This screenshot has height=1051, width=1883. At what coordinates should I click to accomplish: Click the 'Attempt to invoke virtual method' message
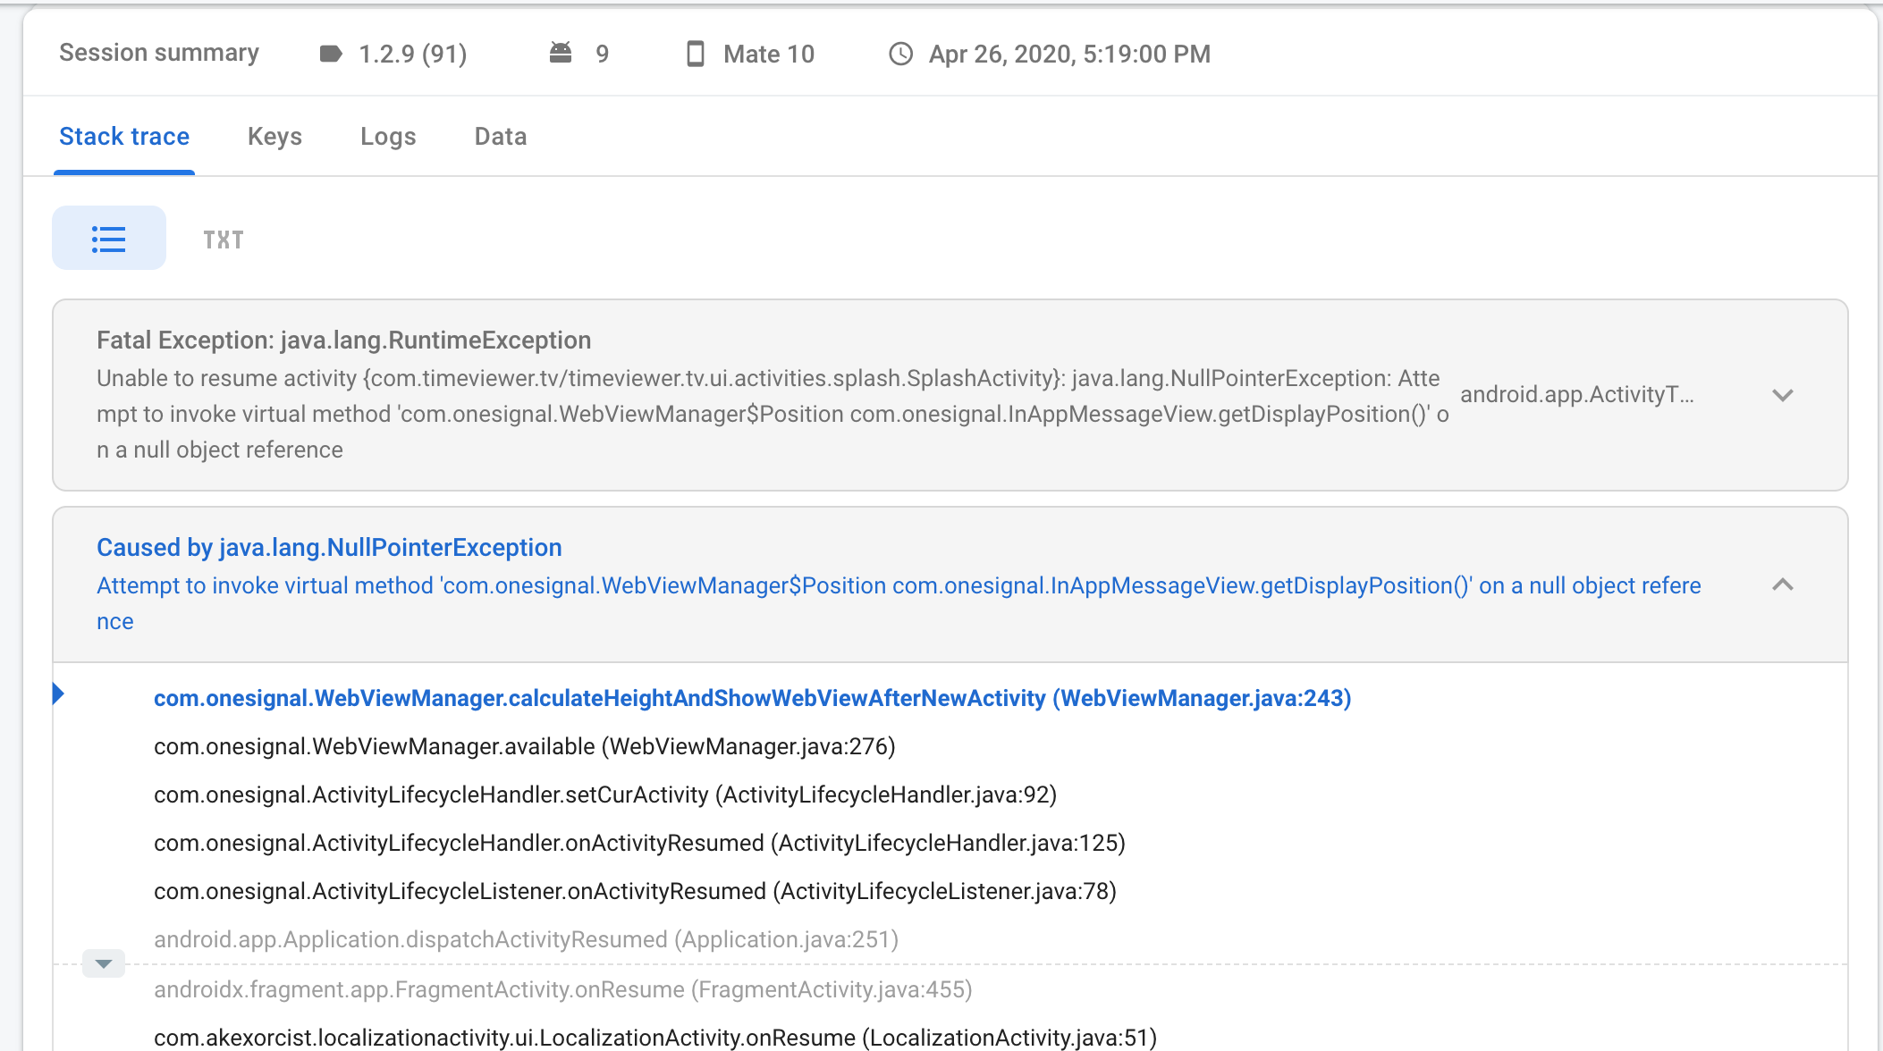click(x=899, y=603)
